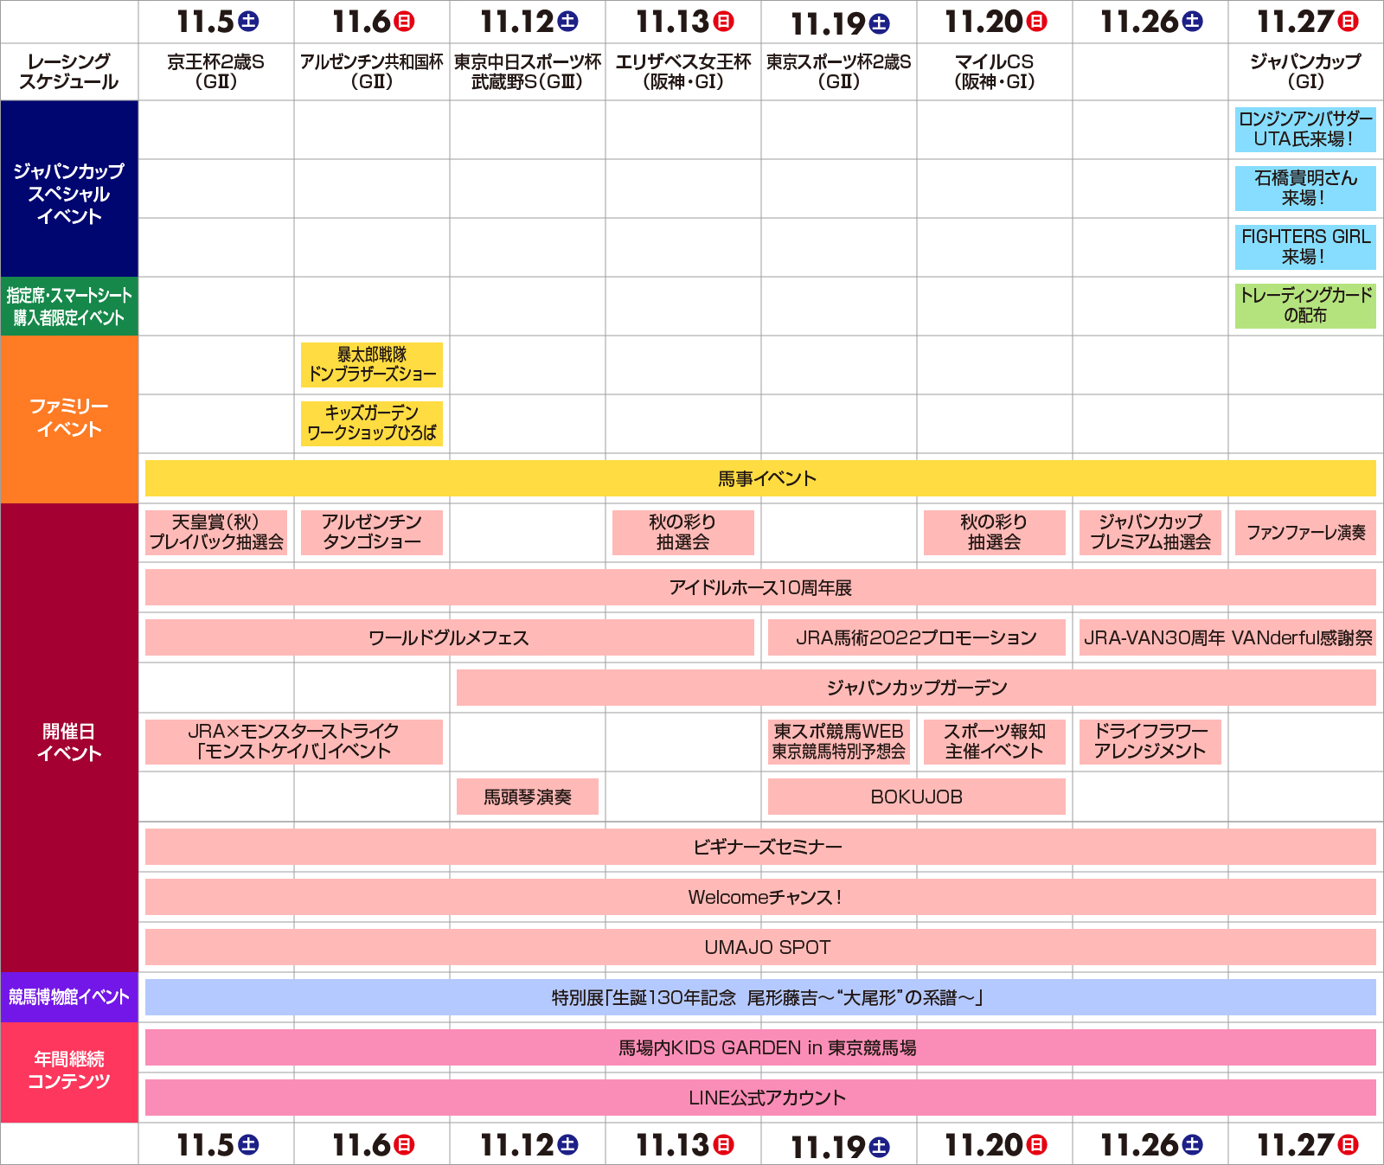Click the Sunday 日 icon beside top 11.27
The height and width of the screenshot is (1165, 1384).
point(1348,22)
